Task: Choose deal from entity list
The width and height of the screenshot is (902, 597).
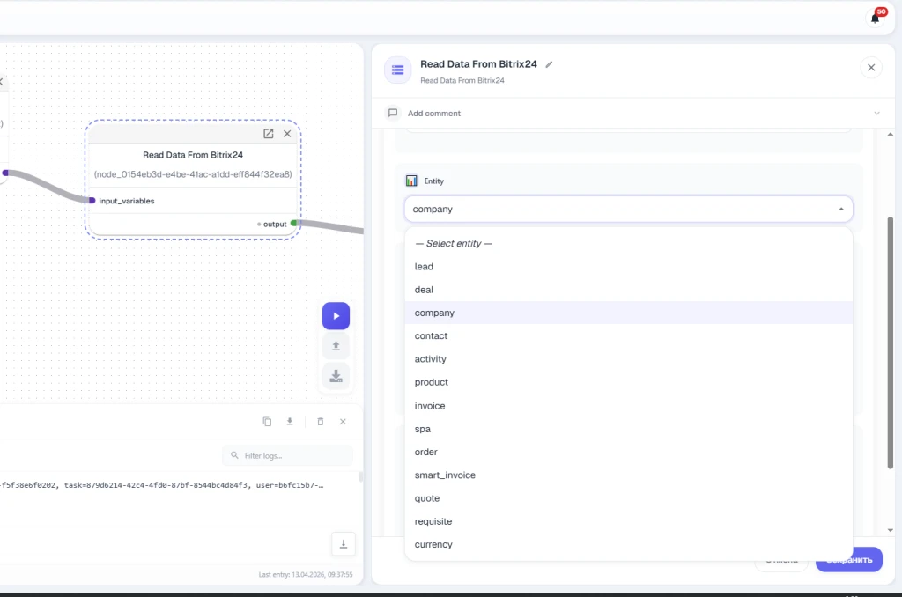Action: click(x=628, y=290)
